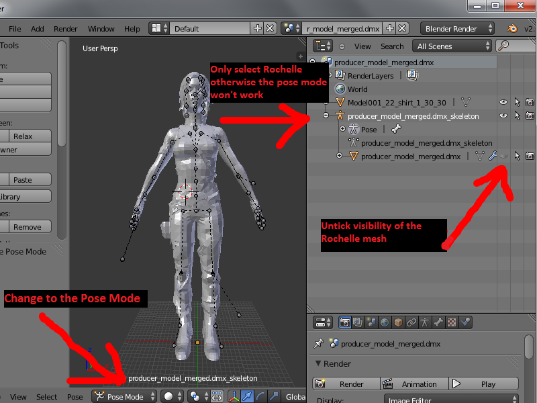Click the pin icon beside producer_model_merged.dmx in Properties

pyautogui.click(x=319, y=343)
